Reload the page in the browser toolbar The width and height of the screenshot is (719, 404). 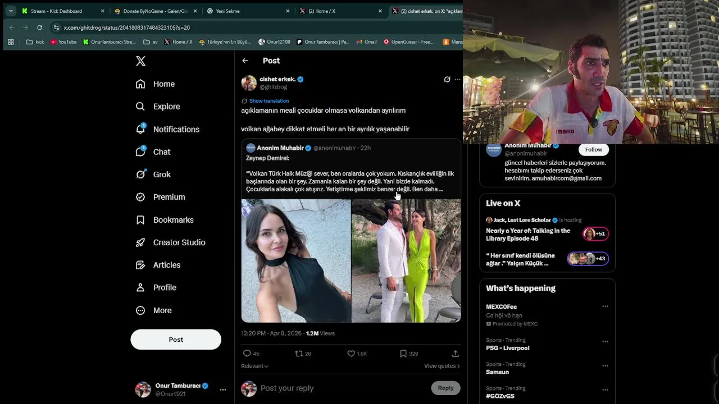click(39, 27)
